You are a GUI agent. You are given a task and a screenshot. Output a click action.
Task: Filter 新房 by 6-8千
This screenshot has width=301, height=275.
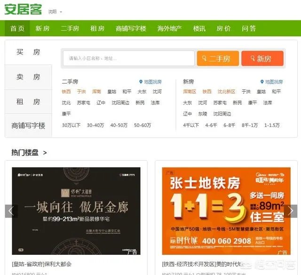tap(230, 126)
